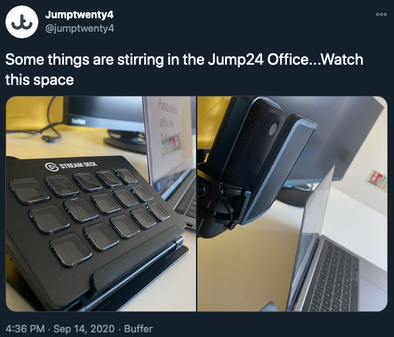Click the Sep 14, 2020 date
The image size is (394, 337).
coord(84,329)
